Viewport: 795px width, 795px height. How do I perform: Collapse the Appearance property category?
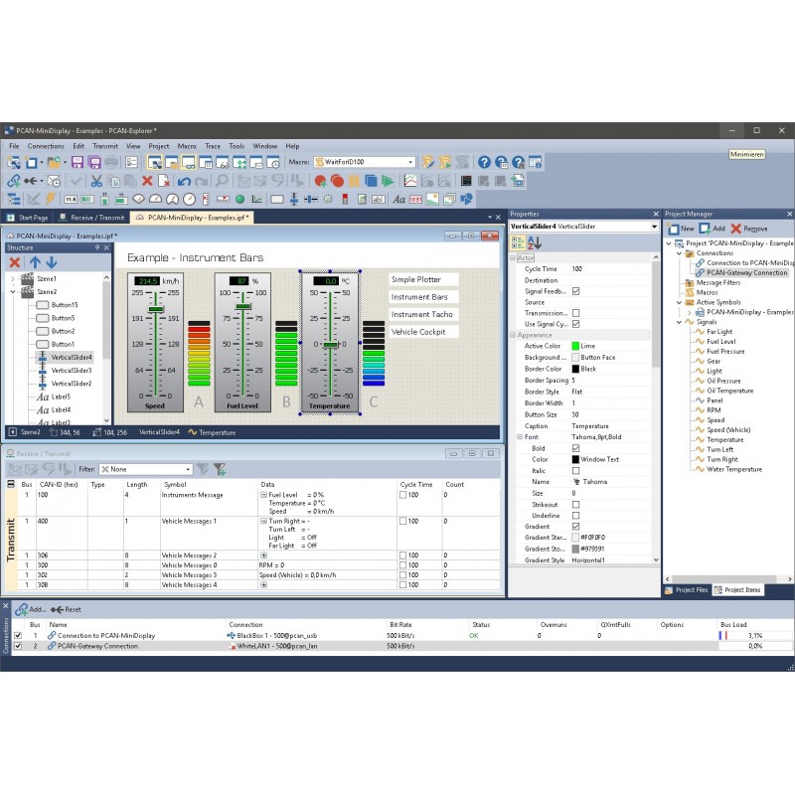(513, 335)
